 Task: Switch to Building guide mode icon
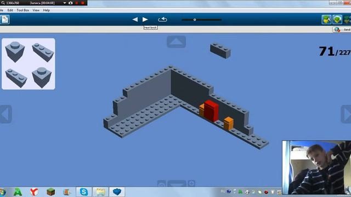click(347, 20)
